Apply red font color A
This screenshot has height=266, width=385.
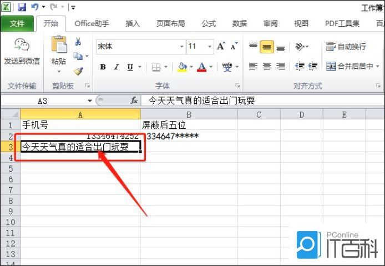click(x=202, y=67)
